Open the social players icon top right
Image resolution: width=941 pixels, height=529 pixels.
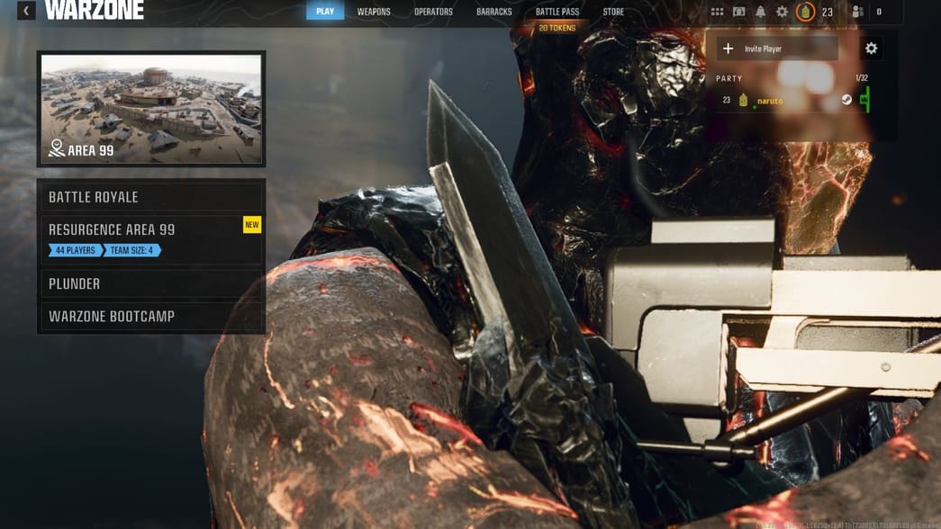856,13
